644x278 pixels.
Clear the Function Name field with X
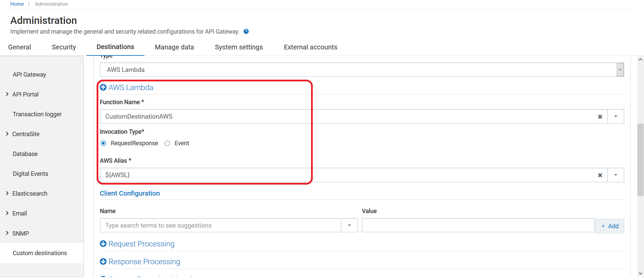[x=600, y=117]
